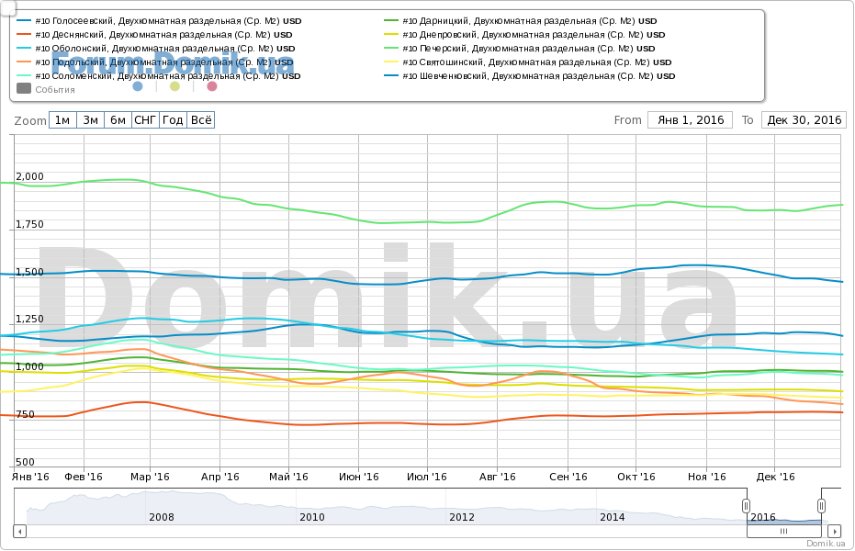Image resolution: width=855 pixels, height=551 pixels.
Task: Toggle Днепровский series in legend
Action: coord(524,34)
